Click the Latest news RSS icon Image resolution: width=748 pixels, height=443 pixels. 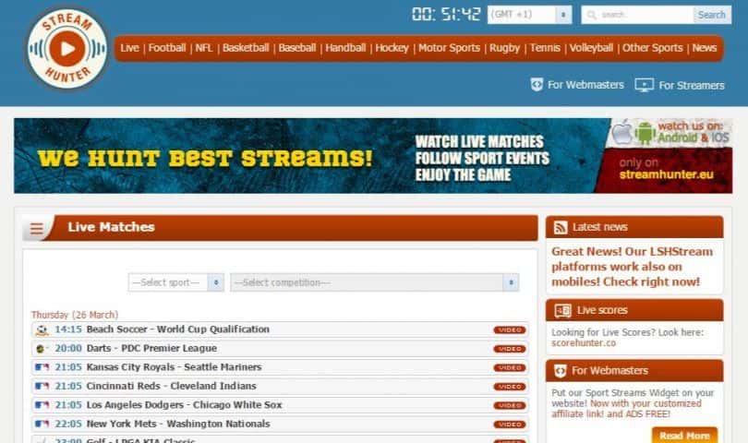point(558,227)
